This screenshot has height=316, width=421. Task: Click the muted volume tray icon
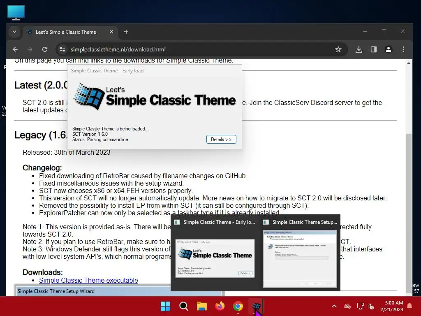point(371,306)
